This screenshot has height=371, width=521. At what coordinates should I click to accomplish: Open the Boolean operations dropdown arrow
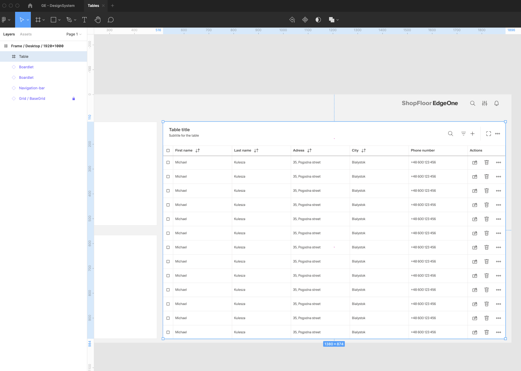click(x=338, y=20)
